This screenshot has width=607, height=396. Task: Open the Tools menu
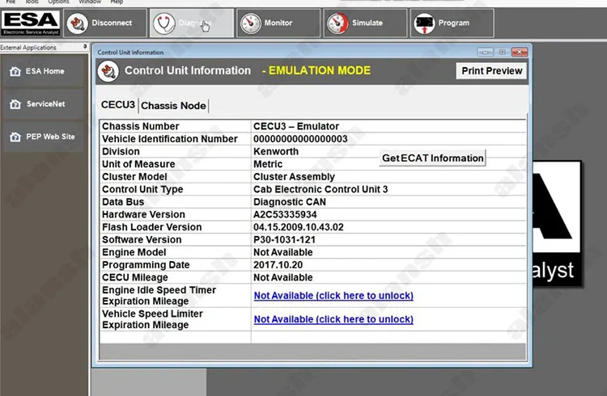pyautogui.click(x=32, y=2)
